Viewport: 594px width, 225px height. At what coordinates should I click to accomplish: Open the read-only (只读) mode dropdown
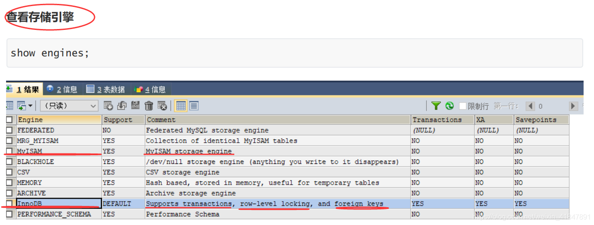(x=69, y=106)
